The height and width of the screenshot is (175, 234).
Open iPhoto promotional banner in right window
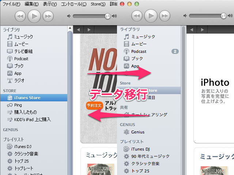click(214, 88)
